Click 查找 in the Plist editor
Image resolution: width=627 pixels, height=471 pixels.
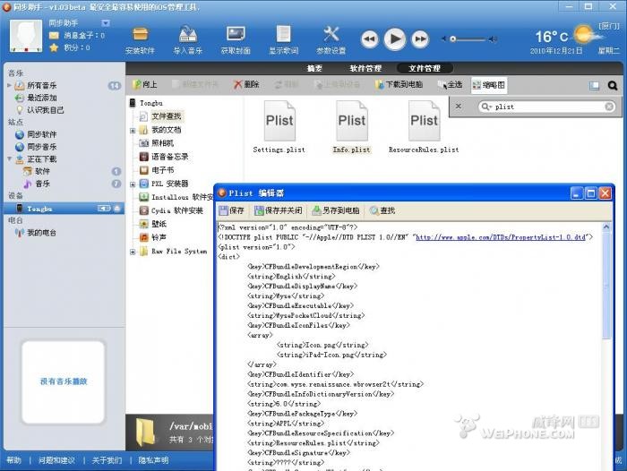[x=382, y=210]
